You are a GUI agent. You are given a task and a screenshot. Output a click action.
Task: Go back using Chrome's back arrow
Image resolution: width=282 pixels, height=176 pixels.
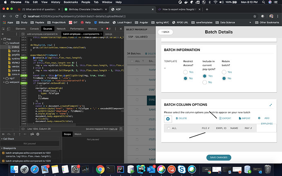tap(4, 16)
